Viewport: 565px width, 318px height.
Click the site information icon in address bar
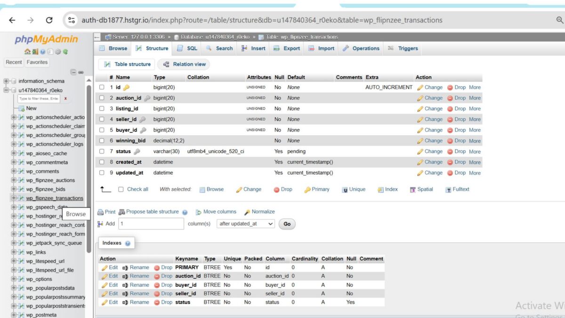(x=72, y=20)
